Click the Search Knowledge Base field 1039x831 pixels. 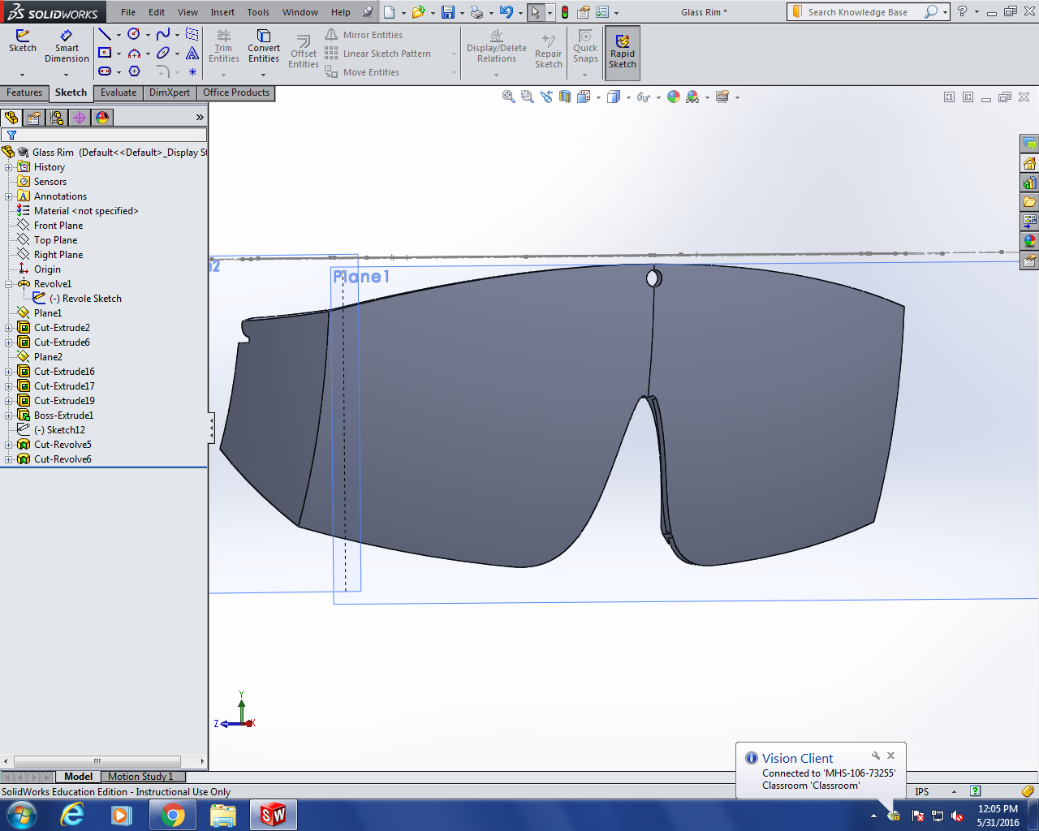857,12
